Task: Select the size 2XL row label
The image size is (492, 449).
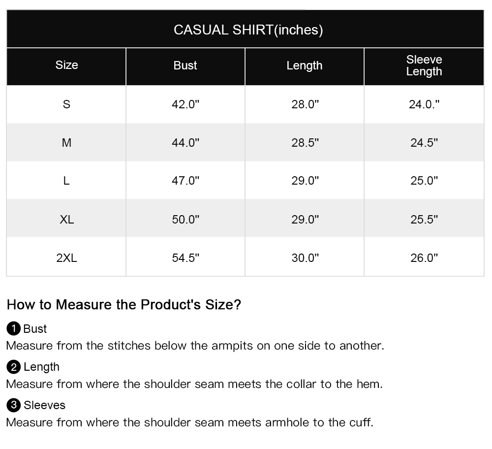Action: coord(66,258)
